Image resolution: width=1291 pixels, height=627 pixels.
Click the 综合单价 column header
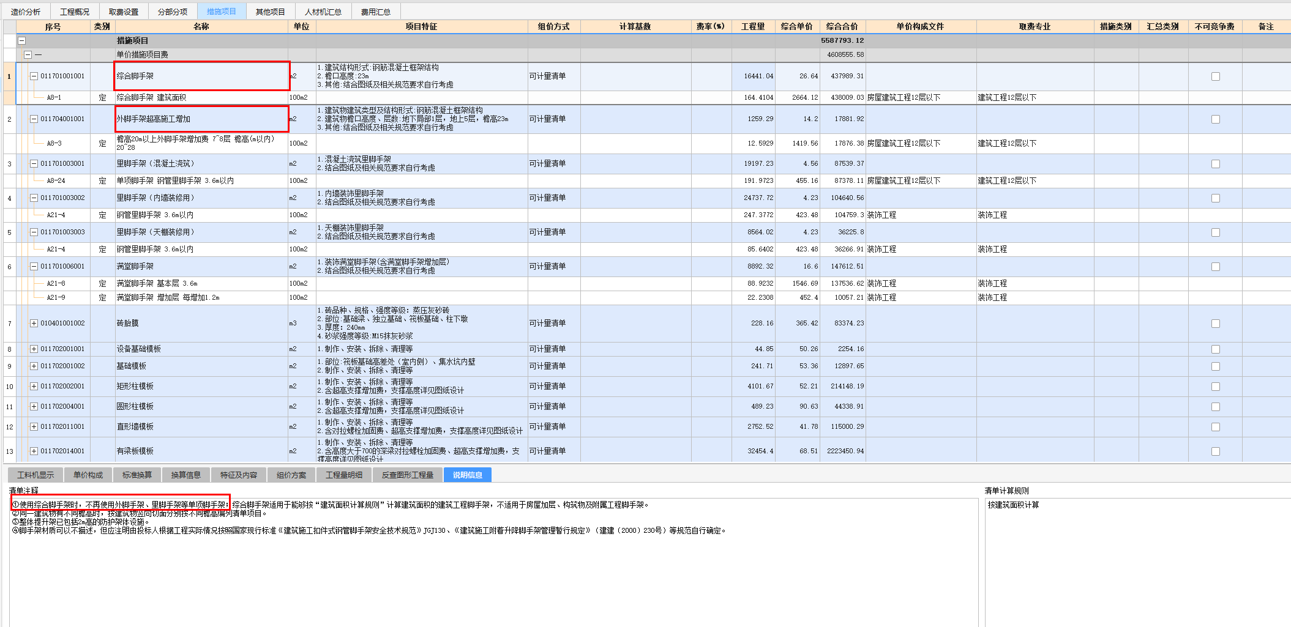coord(797,26)
